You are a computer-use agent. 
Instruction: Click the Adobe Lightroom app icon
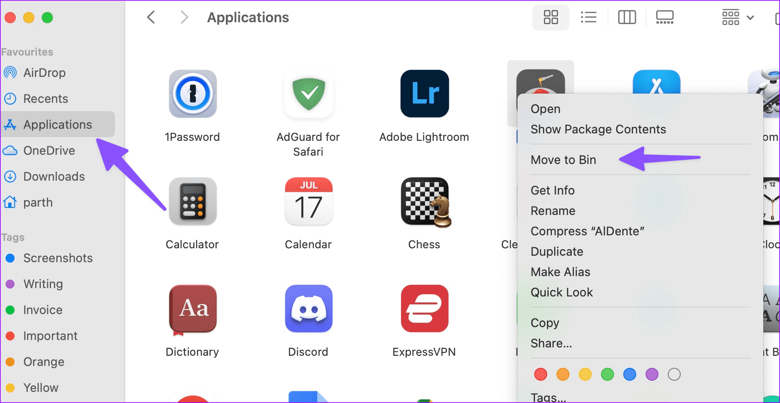[424, 94]
